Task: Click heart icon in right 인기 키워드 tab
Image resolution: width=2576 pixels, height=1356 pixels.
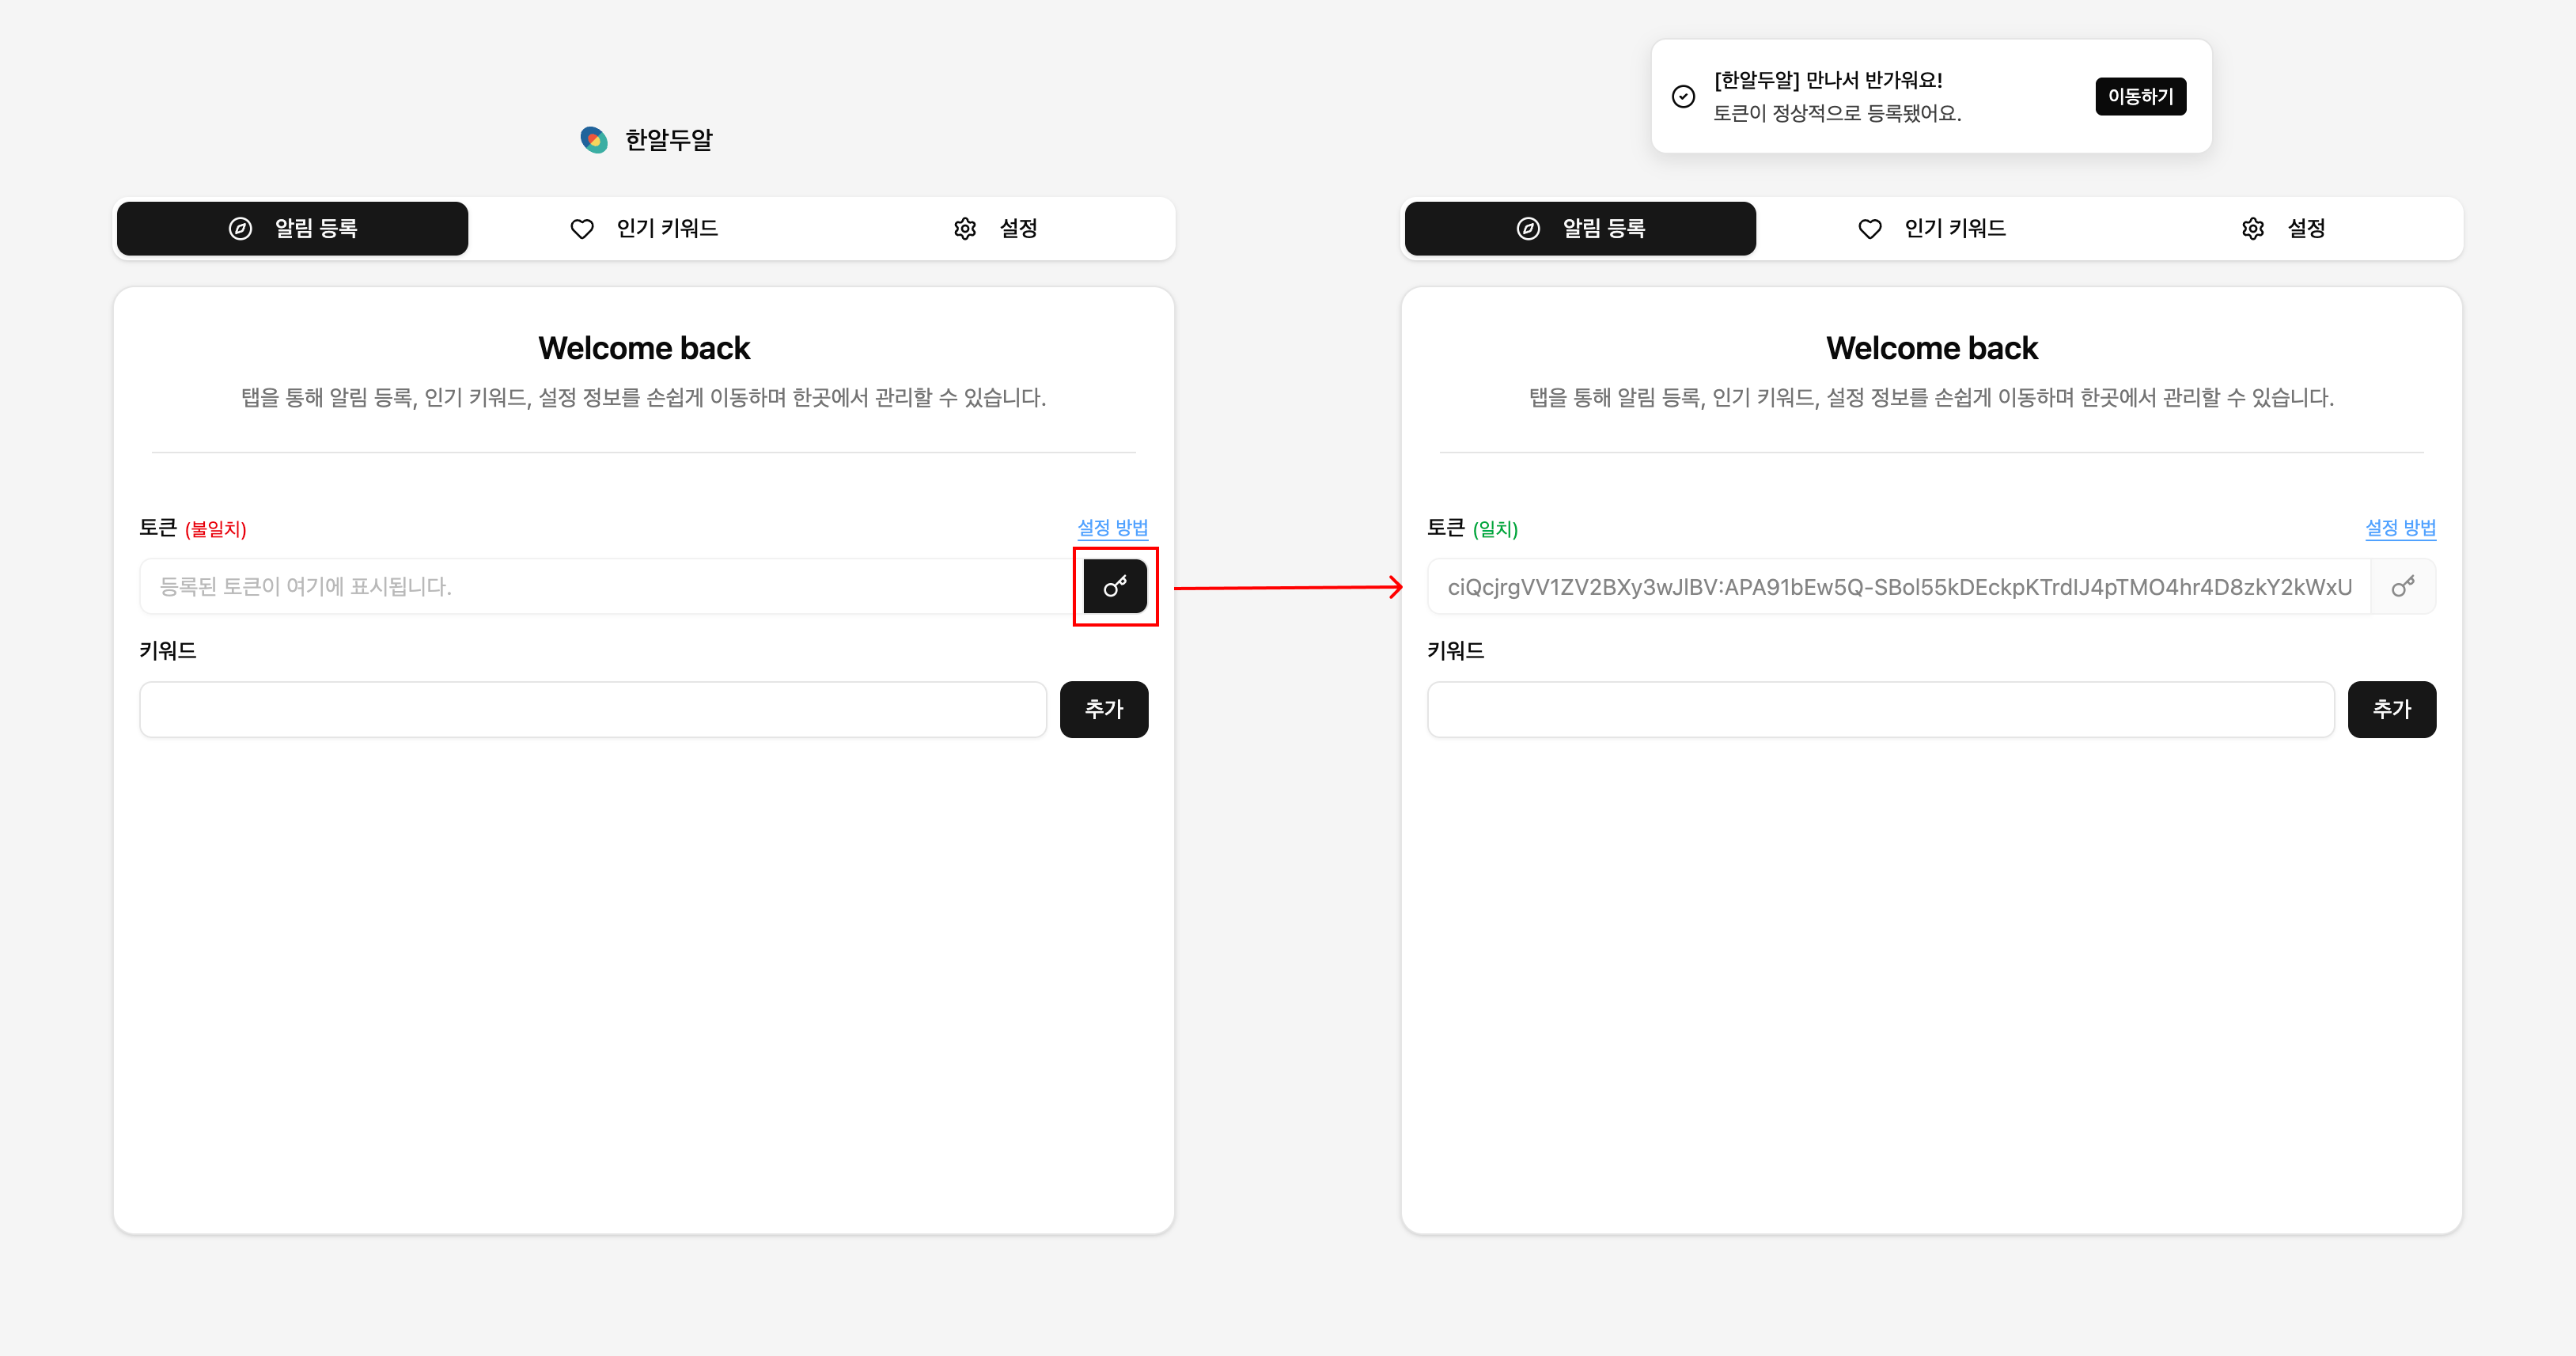Action: [1869, 229]
